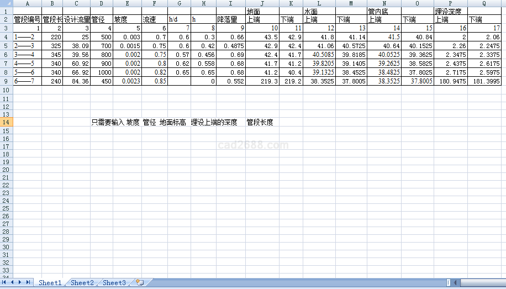Select column E header
Image resolution: width=506 pixels, height=289 pixels.
(127, 3)
